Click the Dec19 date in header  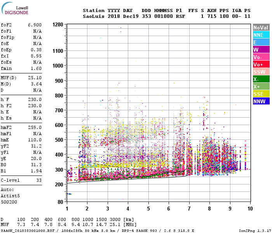(x=131, y=16)
